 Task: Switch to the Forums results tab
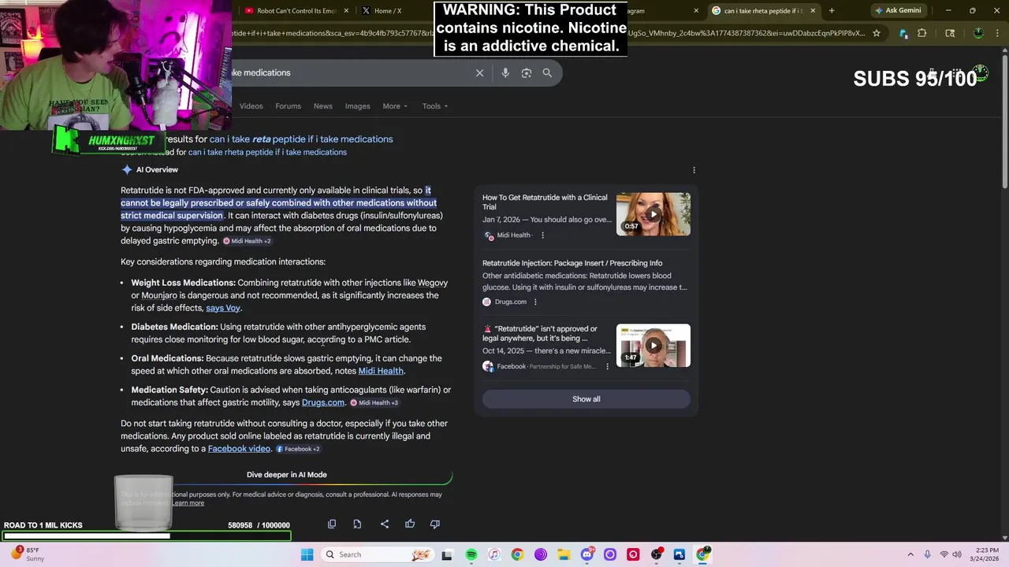click(288, 106)
